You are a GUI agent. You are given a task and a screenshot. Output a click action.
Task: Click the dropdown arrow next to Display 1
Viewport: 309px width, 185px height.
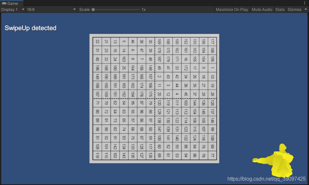pos(22,9)
